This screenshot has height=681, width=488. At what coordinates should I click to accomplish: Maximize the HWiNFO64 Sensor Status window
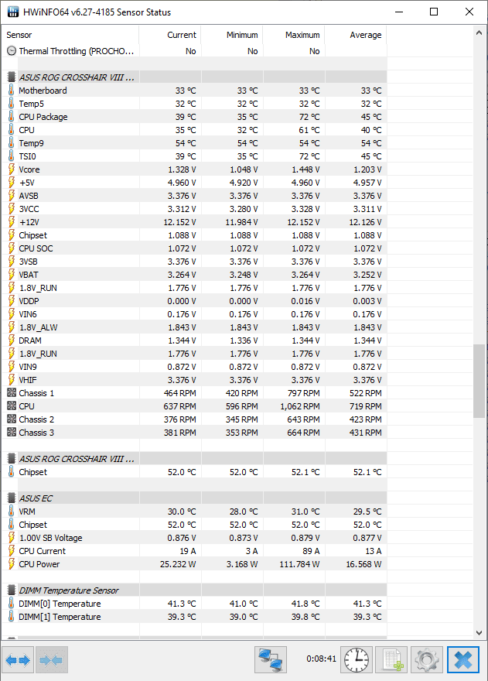434,12
